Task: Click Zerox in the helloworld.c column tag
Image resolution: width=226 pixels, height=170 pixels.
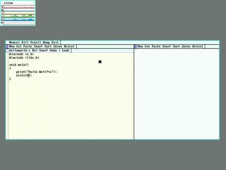Action: tap(58, 46)
